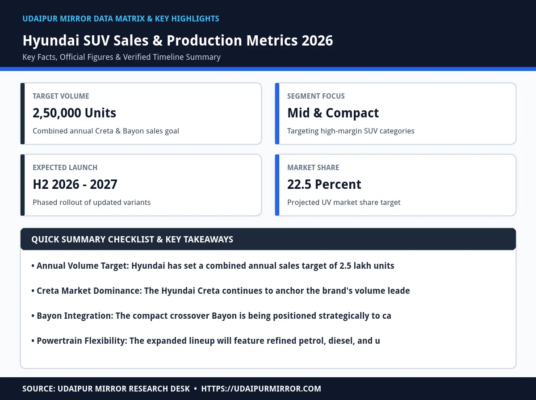Open the Target Volume card
The height and width of the screenshot is (400, 536).
141,113
